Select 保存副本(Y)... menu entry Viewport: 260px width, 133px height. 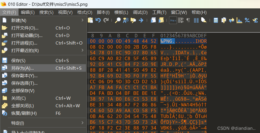43,76
